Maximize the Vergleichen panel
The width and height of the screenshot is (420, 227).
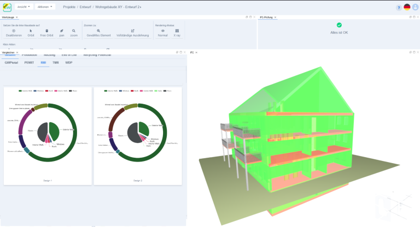[180, 52]
